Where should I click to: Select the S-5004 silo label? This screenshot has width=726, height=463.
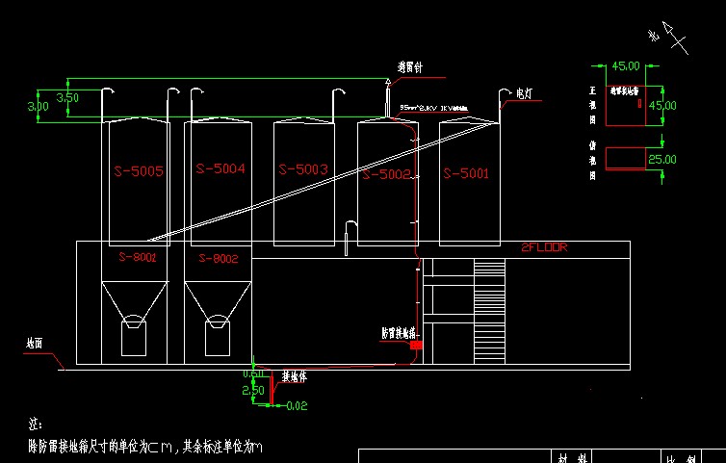[220, 168]
